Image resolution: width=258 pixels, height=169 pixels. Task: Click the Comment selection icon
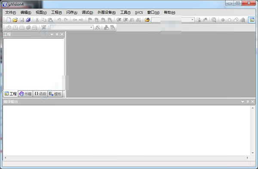click(x=132, y=20)
